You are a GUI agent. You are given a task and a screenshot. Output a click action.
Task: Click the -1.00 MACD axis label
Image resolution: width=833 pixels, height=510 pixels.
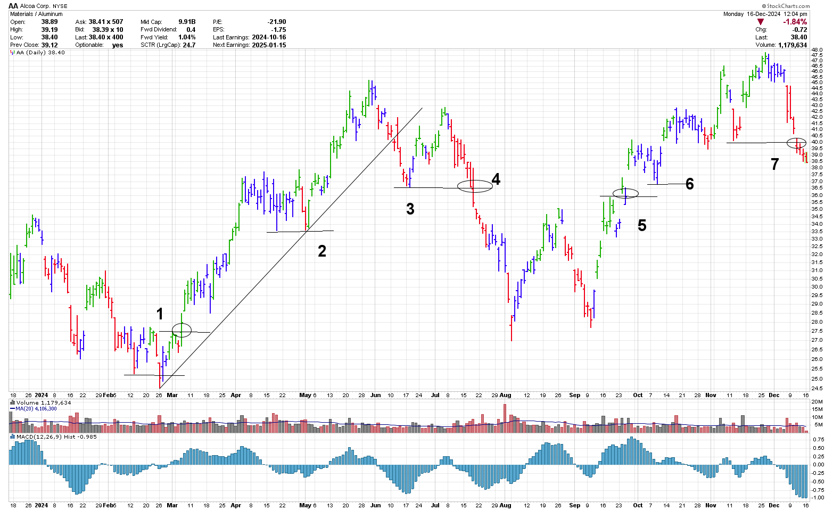[x=818, y=498]
